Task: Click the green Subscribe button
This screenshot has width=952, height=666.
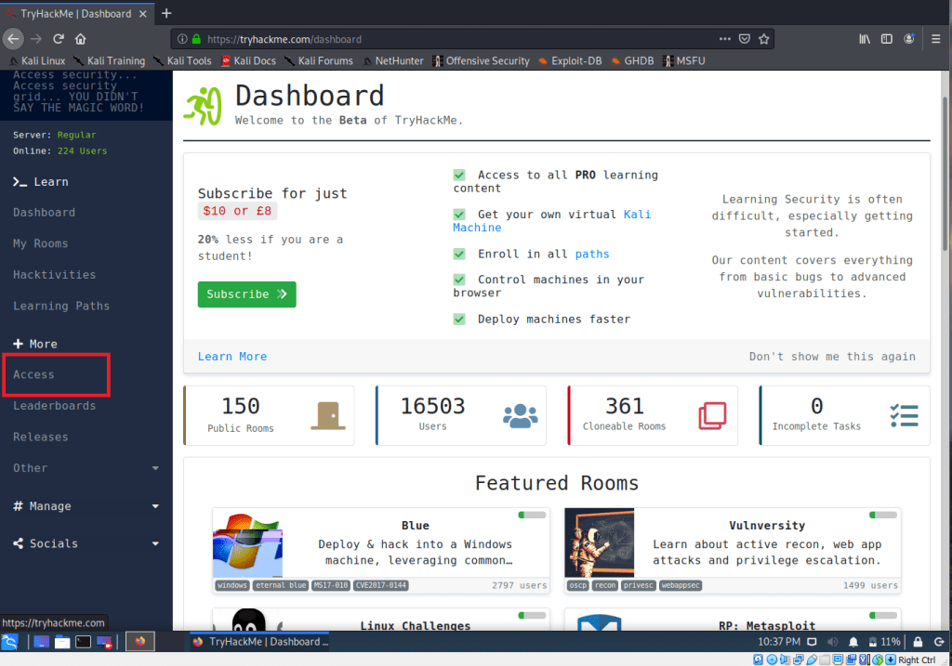Action: coord(246,294)
